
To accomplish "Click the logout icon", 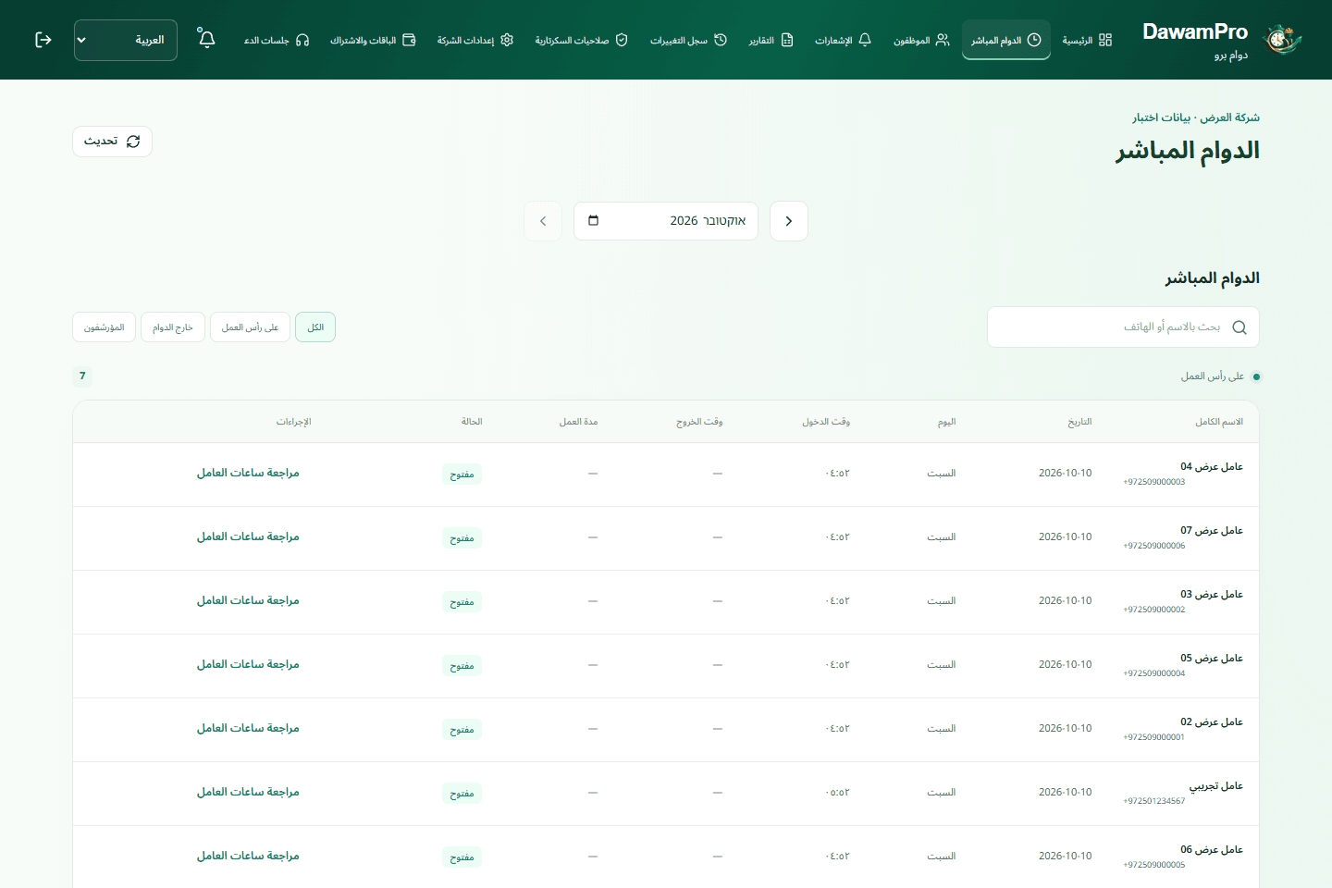I will [43, 40].
